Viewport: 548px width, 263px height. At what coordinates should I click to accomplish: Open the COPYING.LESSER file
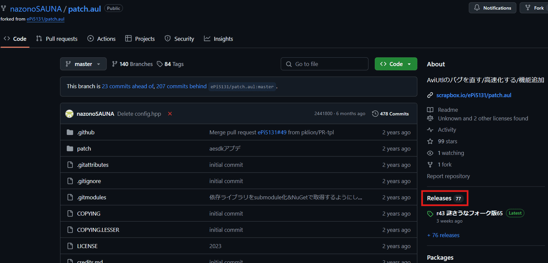tap(98, 230)
